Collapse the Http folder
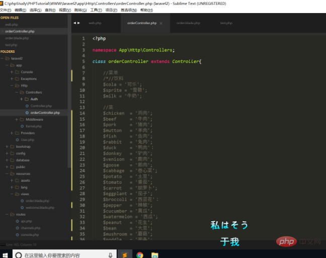This screenshot has height=258, width=326. (x=12, y=85)
